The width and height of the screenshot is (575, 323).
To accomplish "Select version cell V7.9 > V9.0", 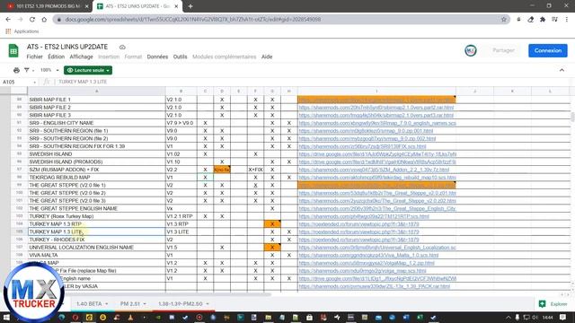I will point(181,123).
